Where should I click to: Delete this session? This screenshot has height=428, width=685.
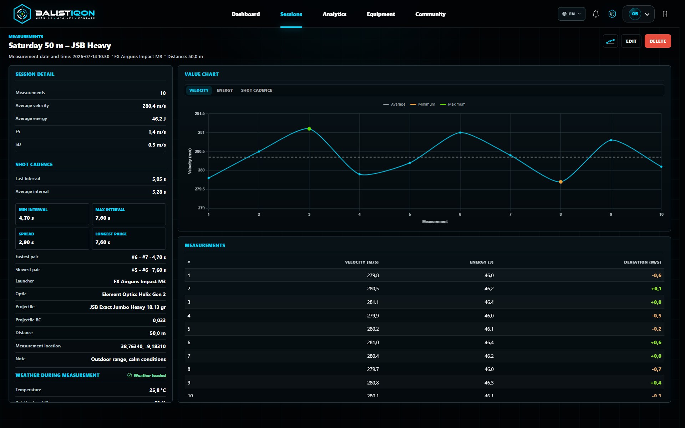[x=658, y=41]
